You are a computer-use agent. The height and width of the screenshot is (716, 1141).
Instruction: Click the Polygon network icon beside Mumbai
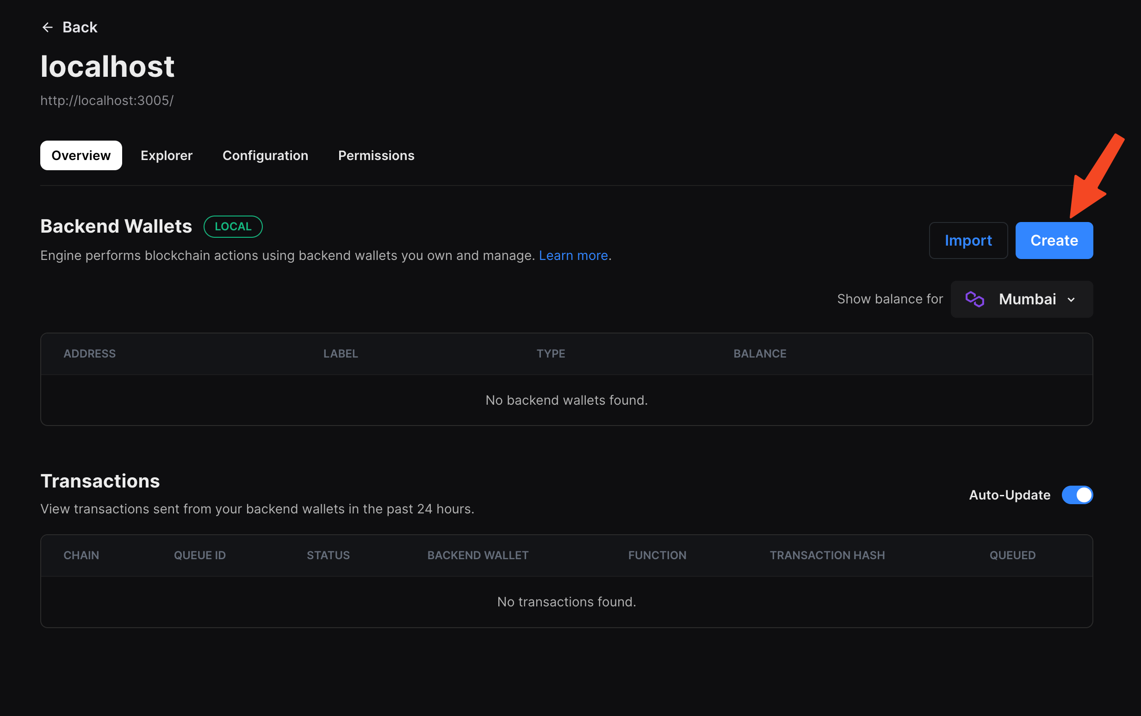976,299
